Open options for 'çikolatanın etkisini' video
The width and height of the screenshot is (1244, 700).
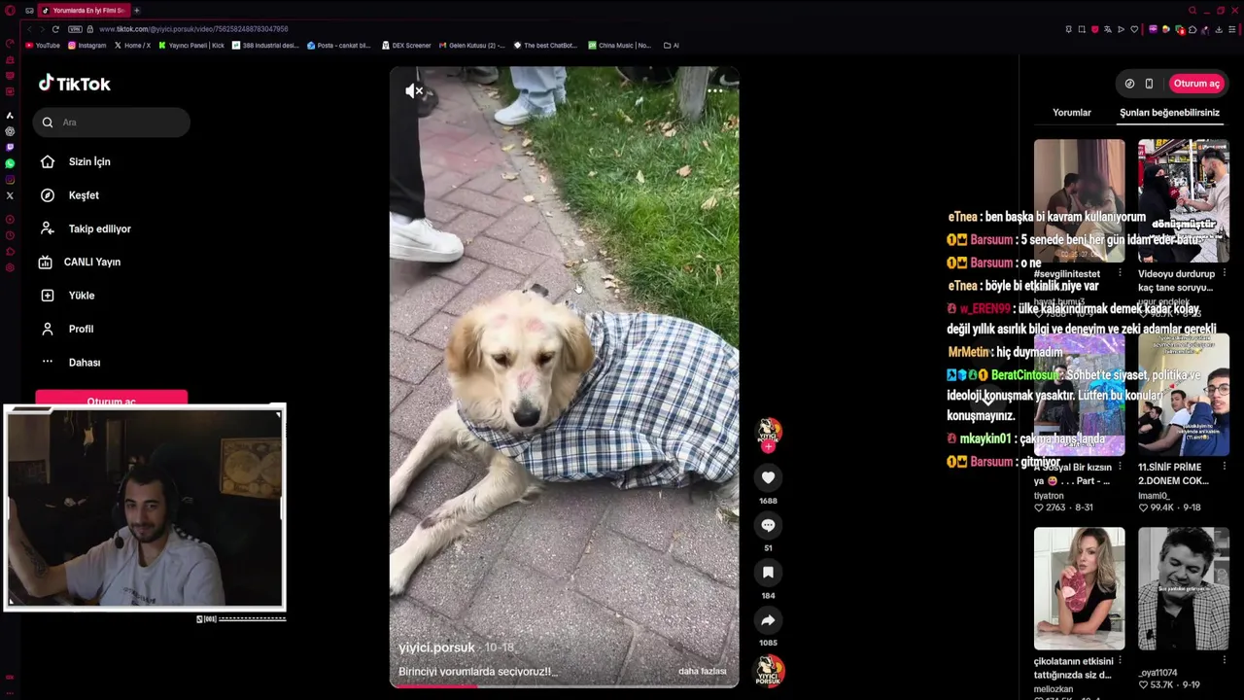pyautogui.click(x=1120, y=662)
